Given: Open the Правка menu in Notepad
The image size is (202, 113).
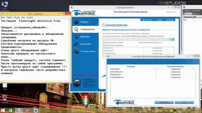Looking at the screenshot, I should pos(9,17).
